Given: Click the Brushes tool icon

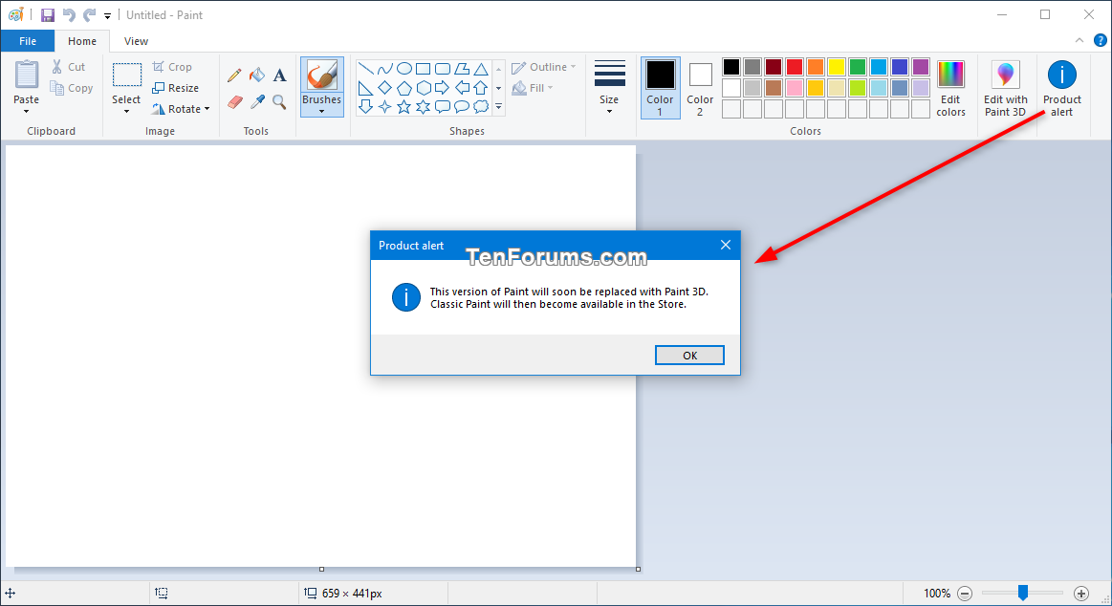Looking at the screenshot, I should [x=322, y=76].
